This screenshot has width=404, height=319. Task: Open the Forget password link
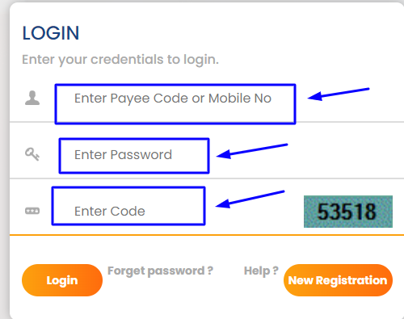pos(161,271)
